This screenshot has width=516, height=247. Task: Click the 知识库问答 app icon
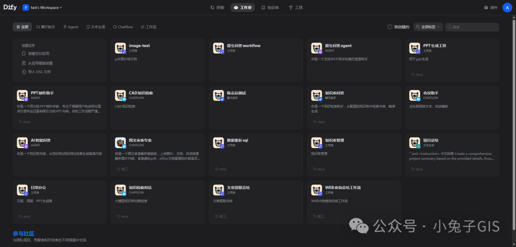tap(317, 96)
